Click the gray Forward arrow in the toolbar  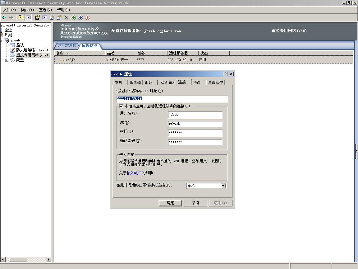[x=11, y=17]
